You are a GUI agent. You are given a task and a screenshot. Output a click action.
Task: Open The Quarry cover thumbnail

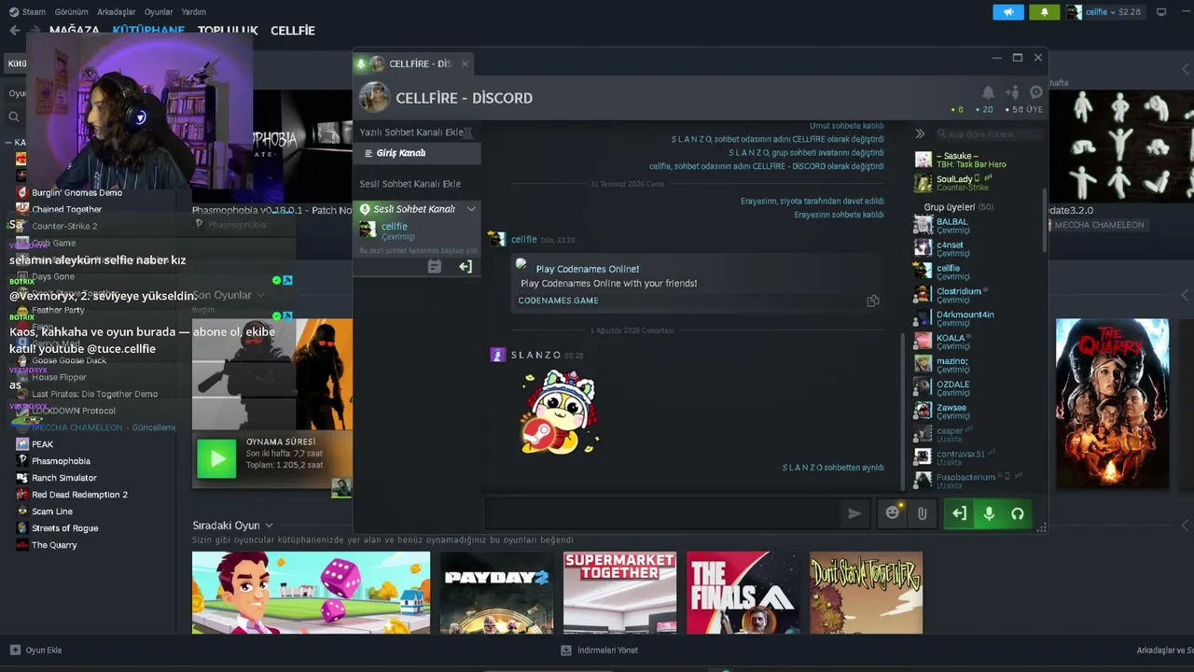(1112, 403)
